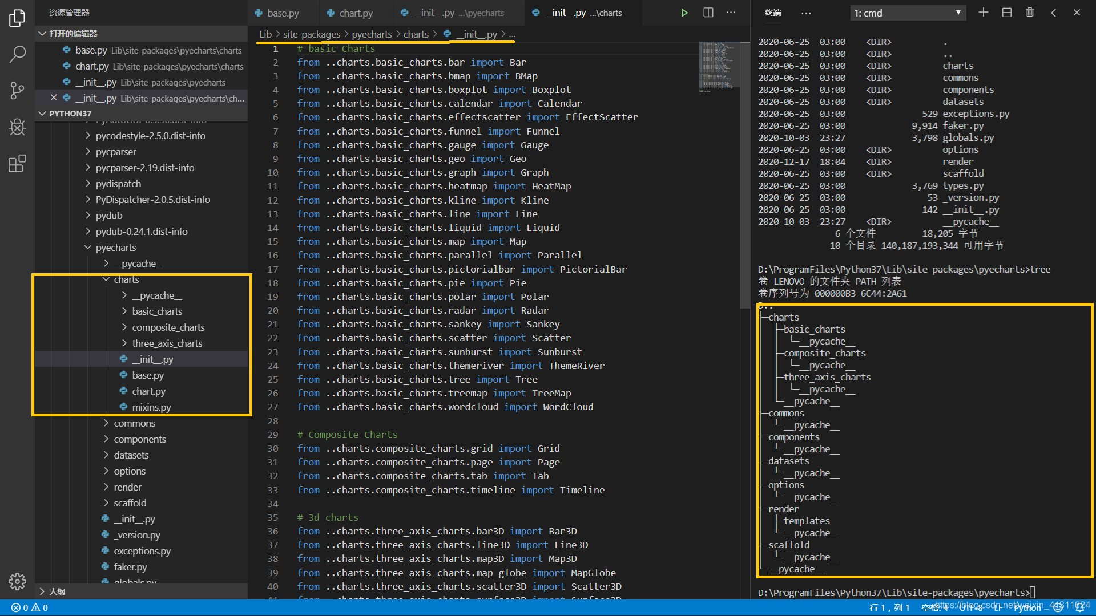Image resolution: width=1096 pixels, height=616 pixels.
Task: Open the Extensions view
Action: point(17,164)
